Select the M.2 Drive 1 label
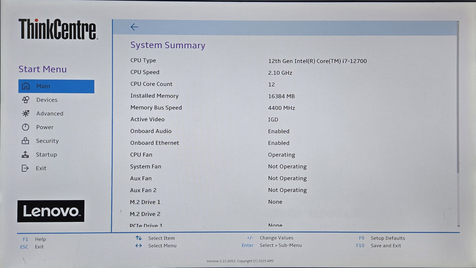The width and height of the screenshot is (476, 268). 145,202
